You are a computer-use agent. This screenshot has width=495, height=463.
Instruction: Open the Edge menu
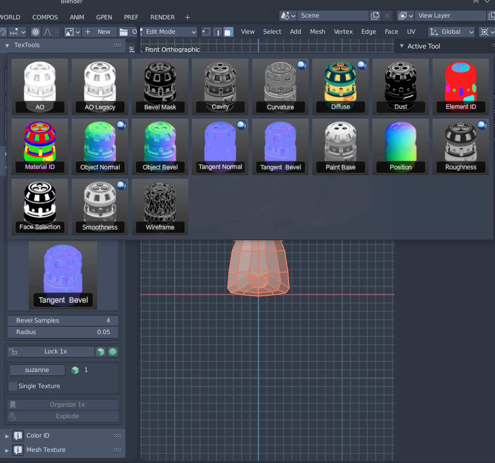368,31
